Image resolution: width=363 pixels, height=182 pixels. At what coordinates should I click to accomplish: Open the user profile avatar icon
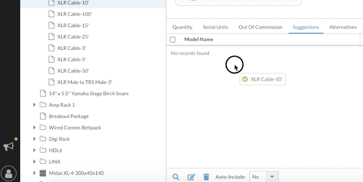9,173
